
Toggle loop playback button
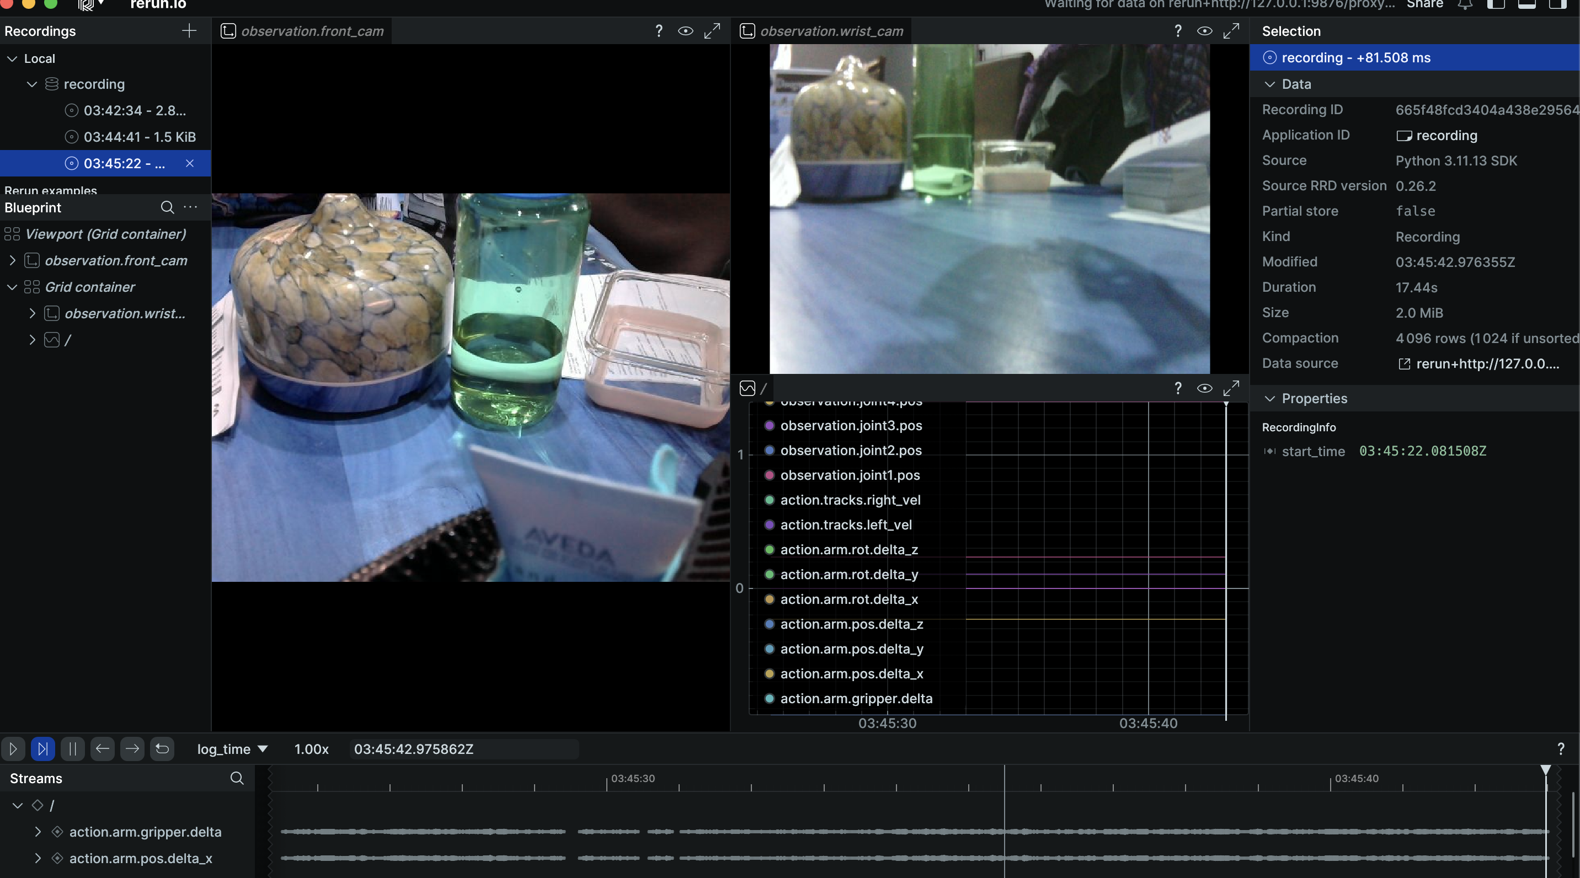(162, 748)
